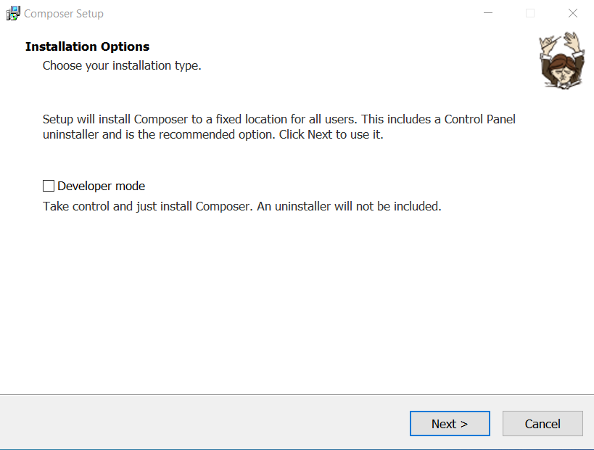Minimize the Composer Setup window
594x450 pixels.
coord(487,12)
